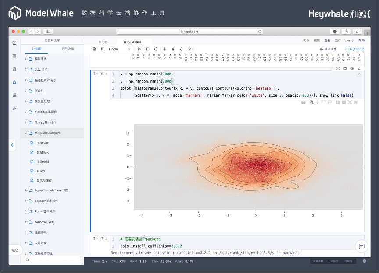Image resolution: width=379 pixels, height=273 pixels.
Task: Click the snippet search input field
Action: [x=52, y=260]
